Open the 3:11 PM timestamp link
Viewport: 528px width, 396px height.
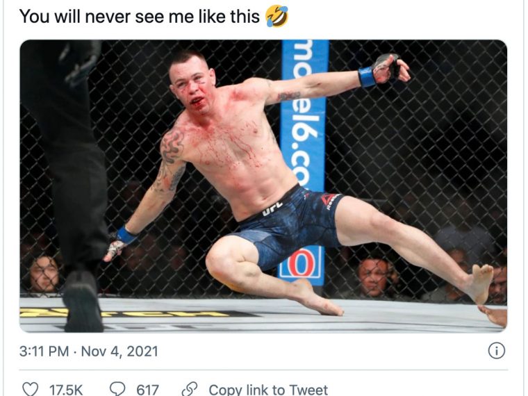tap(44, 352)
